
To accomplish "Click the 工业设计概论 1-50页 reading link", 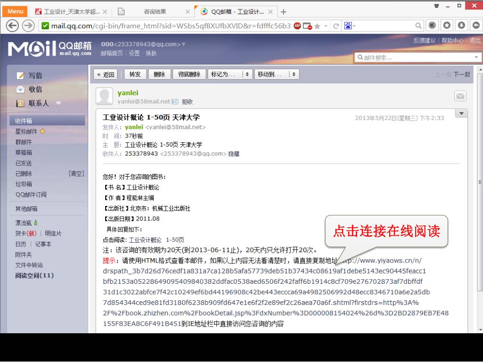I will coord(157,240).
